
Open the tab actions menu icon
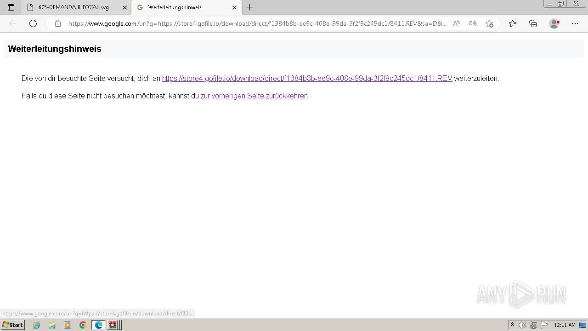[11, 7]
